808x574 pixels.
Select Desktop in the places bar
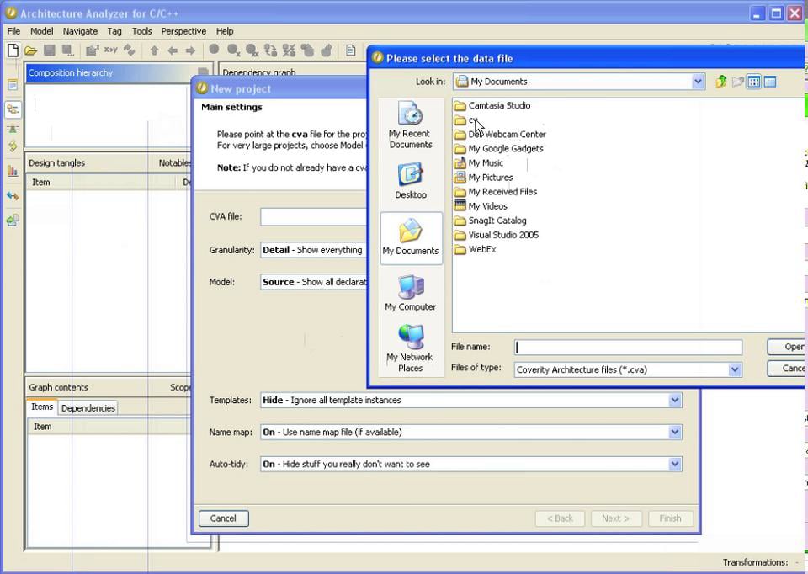(411, 181)
